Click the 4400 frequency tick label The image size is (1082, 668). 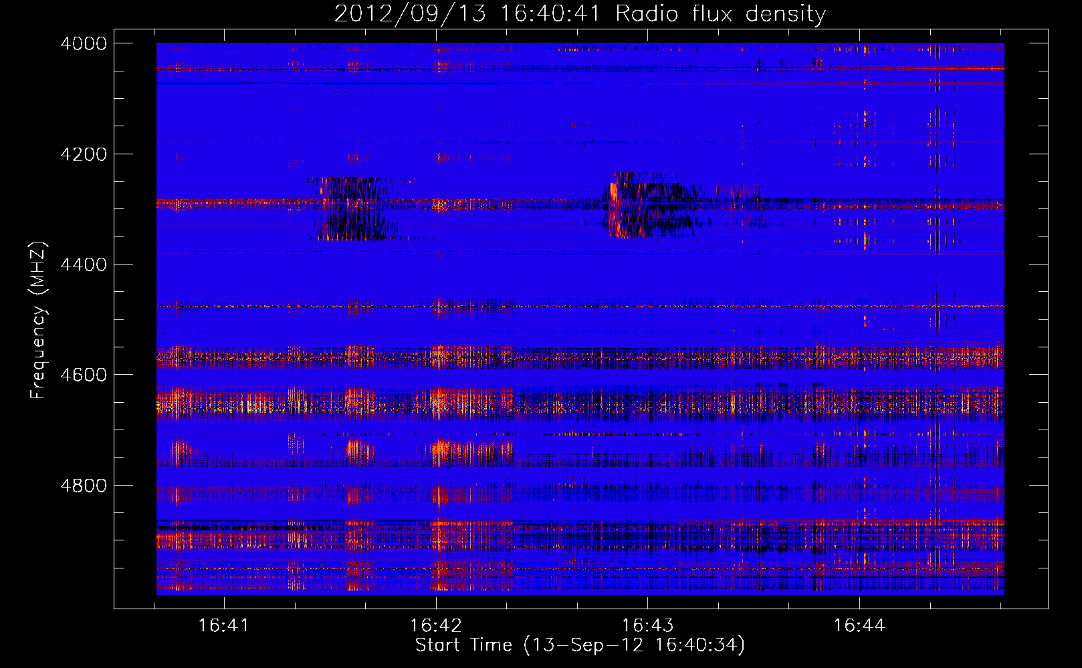[84, 265]
